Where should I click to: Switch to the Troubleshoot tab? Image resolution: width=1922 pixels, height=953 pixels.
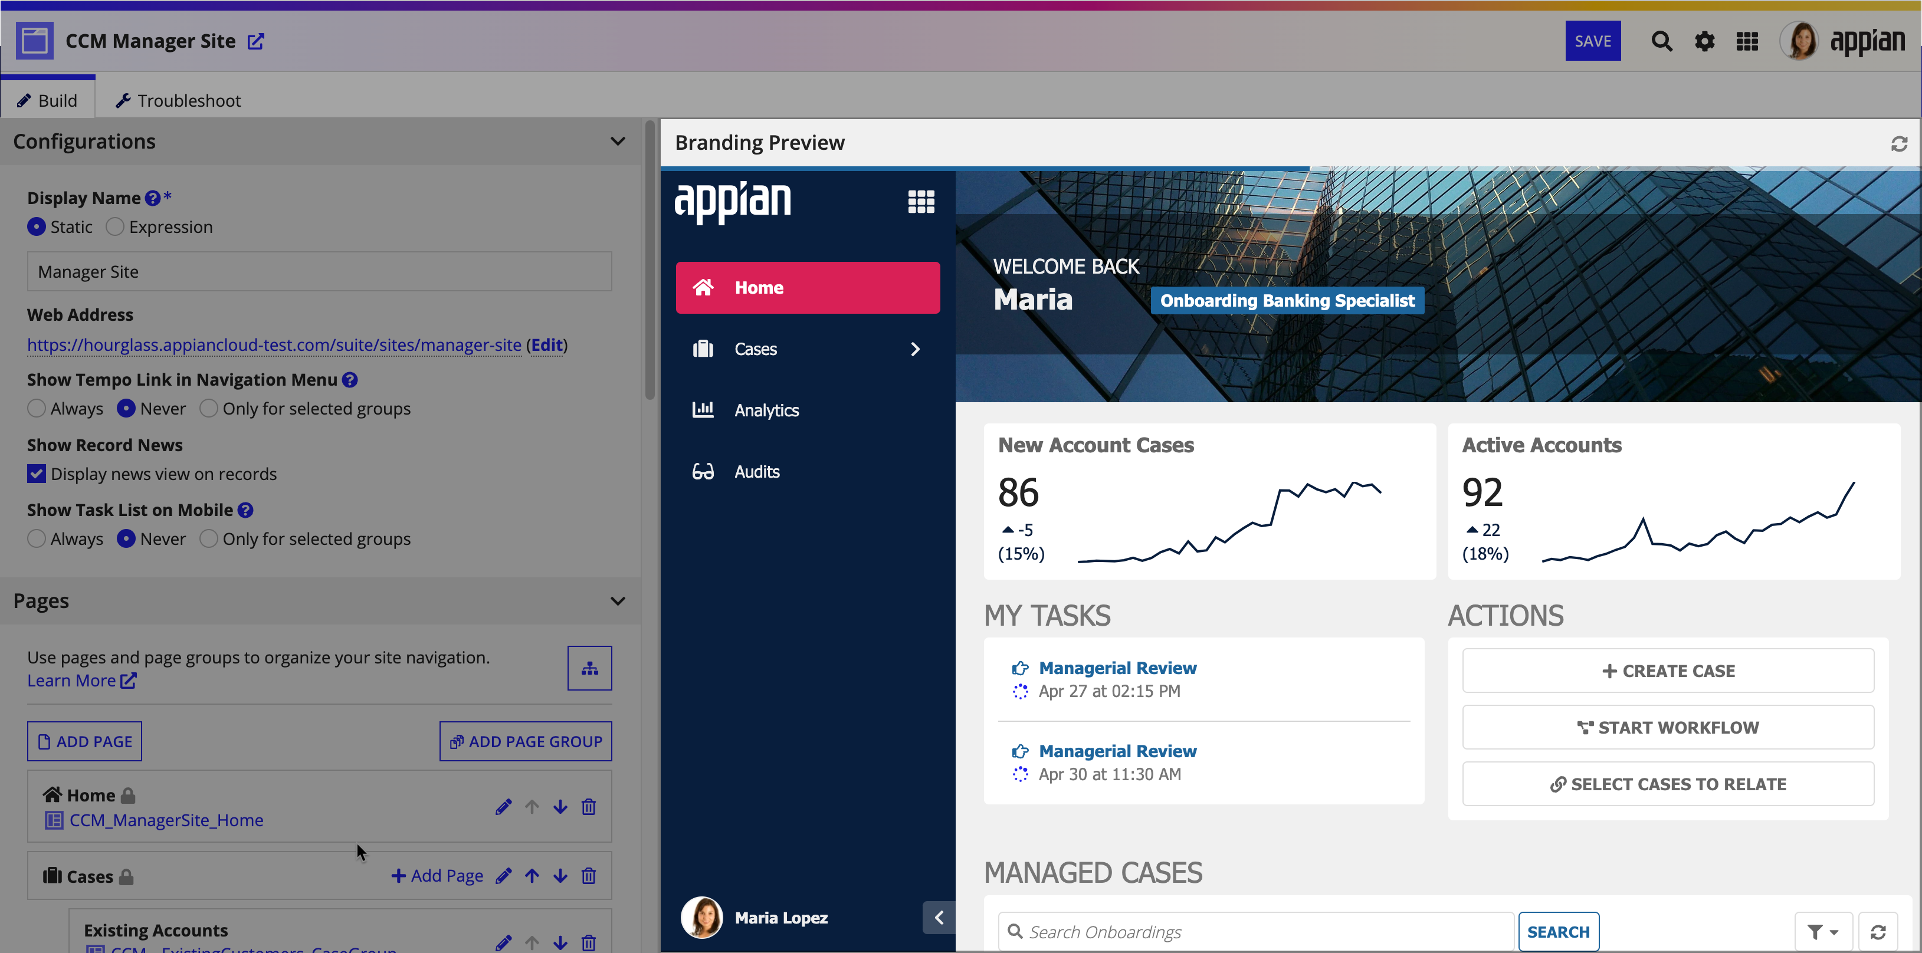click(x=178, y=101)
